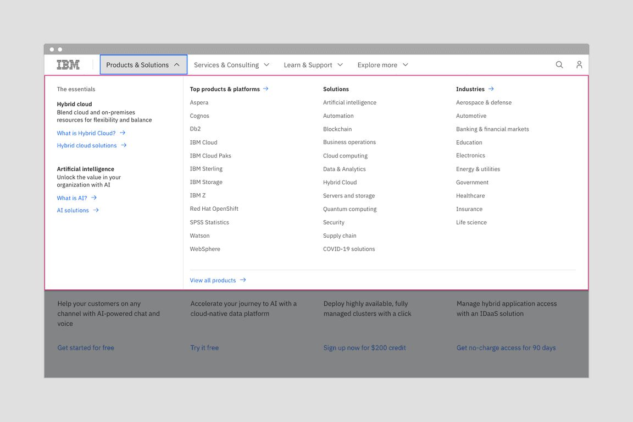The height and width of the screenshot is (422, 633).
Task: Select Watson in Top products
Action: point(199,235)
